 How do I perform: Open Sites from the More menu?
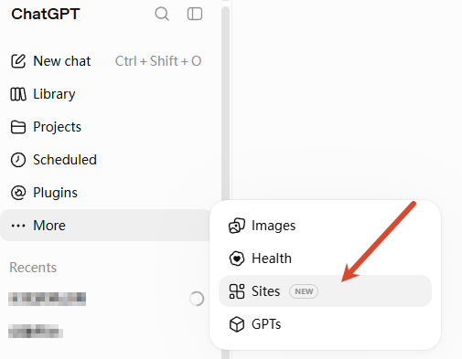[325, 291]
